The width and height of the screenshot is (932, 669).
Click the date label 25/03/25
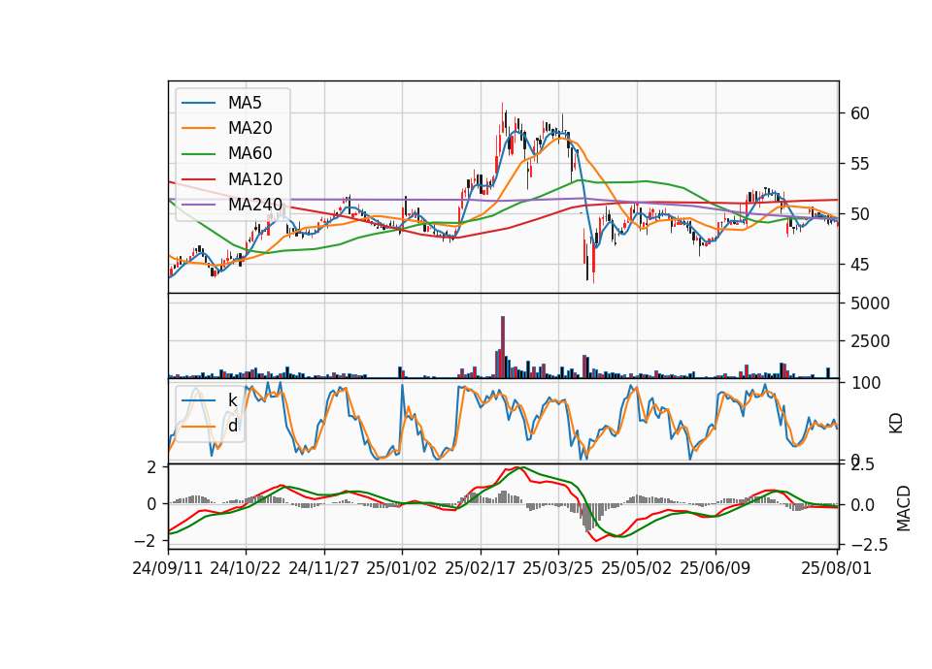tap(558, 568)
